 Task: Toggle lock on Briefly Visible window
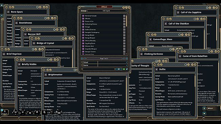click(x=48, y=60)
